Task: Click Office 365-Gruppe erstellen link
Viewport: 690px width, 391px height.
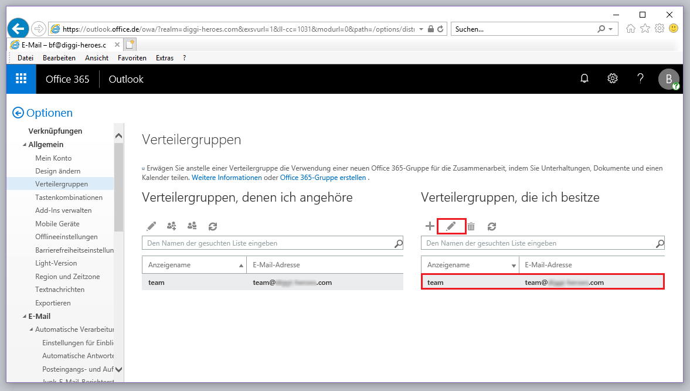Action: coord(323,178)
